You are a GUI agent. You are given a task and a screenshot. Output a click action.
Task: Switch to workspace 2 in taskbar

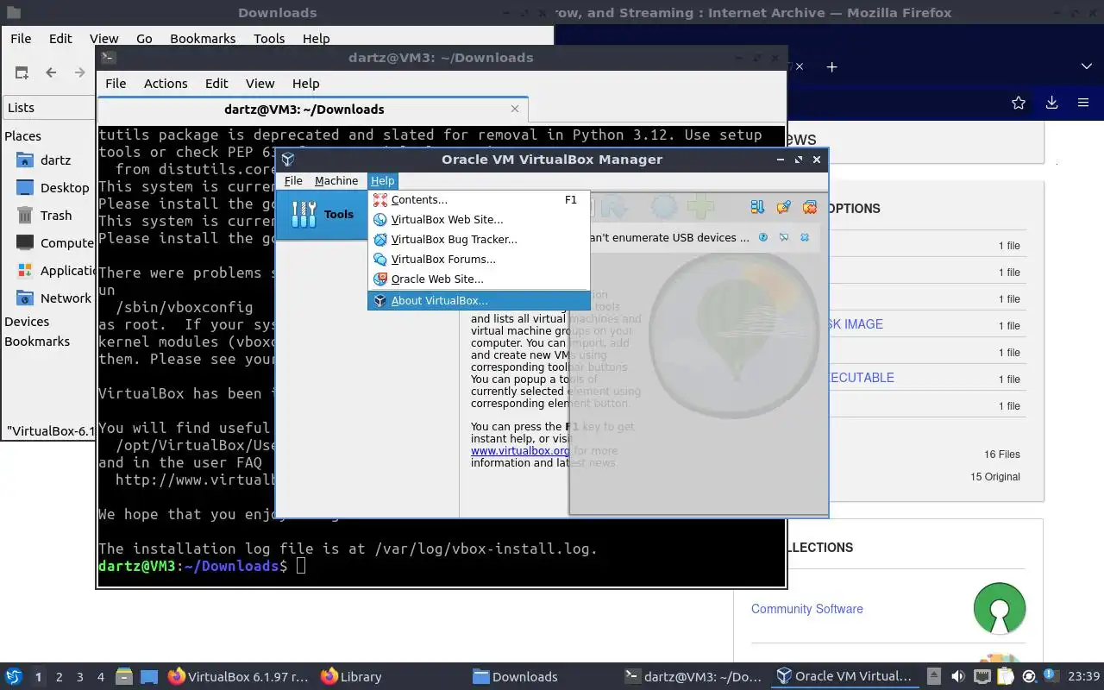[59, 676]
